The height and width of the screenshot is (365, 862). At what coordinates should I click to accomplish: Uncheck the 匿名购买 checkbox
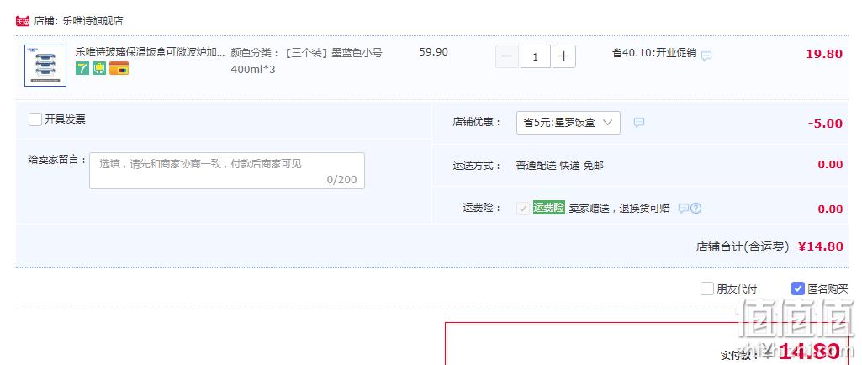(798, 288)
